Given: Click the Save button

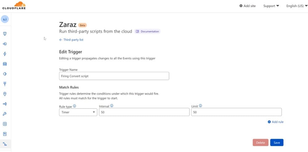Looking at the screenshot, I should [x=277, y=142].
